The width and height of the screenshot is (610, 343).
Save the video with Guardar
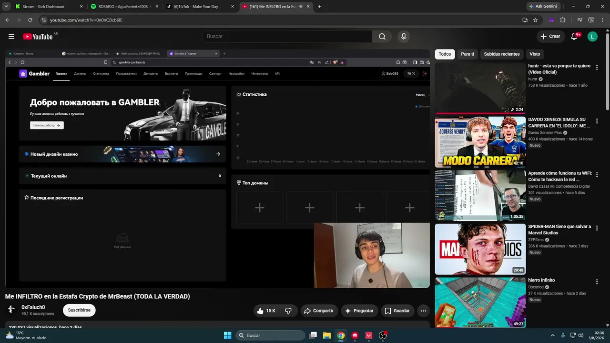(397, 311)
